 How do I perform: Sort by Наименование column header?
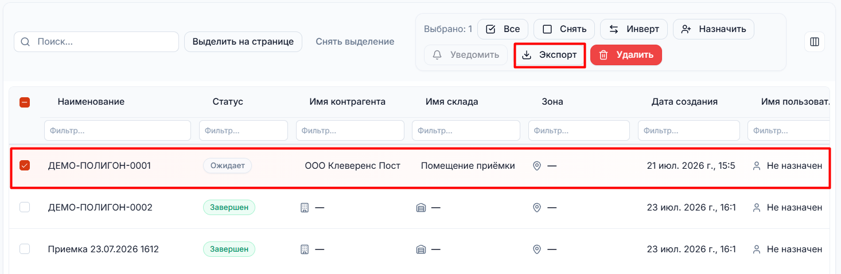pos(91,102)
